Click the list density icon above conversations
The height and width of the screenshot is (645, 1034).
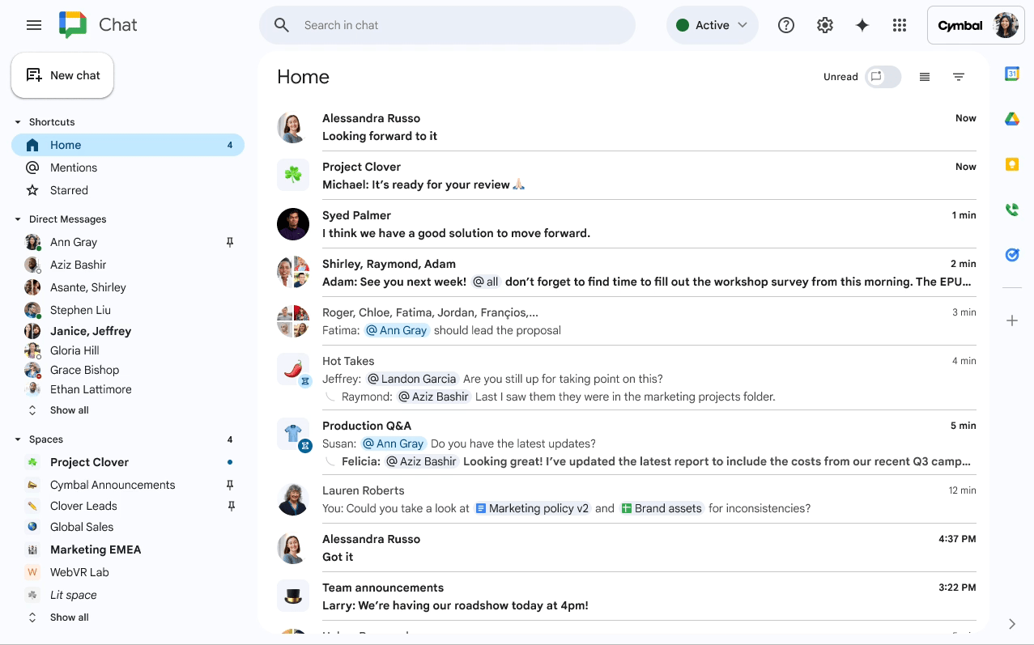(924, 76)
